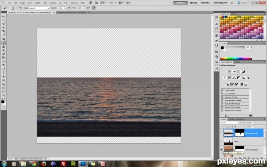The height and width of the screenshot is (167, 267).
Task: Switch to the Design workspace
Action: (x=193, y=3)
